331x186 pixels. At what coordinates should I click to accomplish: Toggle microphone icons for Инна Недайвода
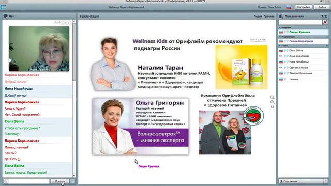pos(286,62)
